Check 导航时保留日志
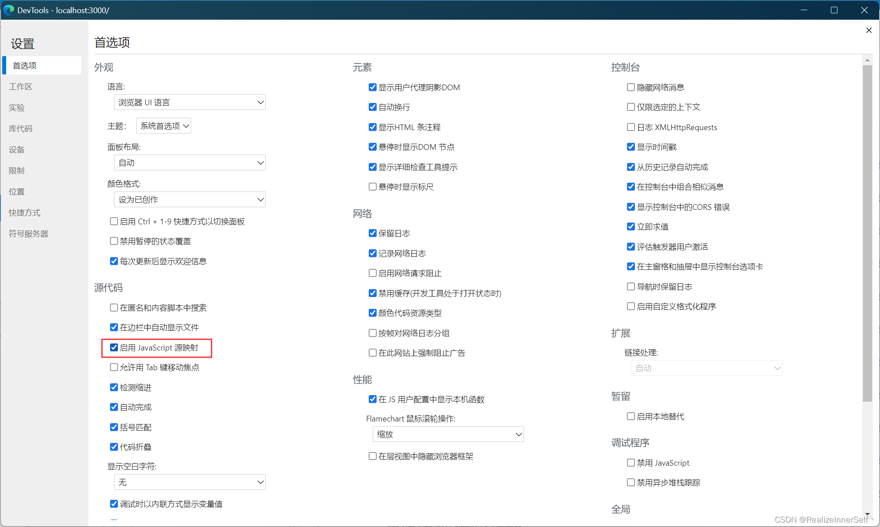 (631, 286)
